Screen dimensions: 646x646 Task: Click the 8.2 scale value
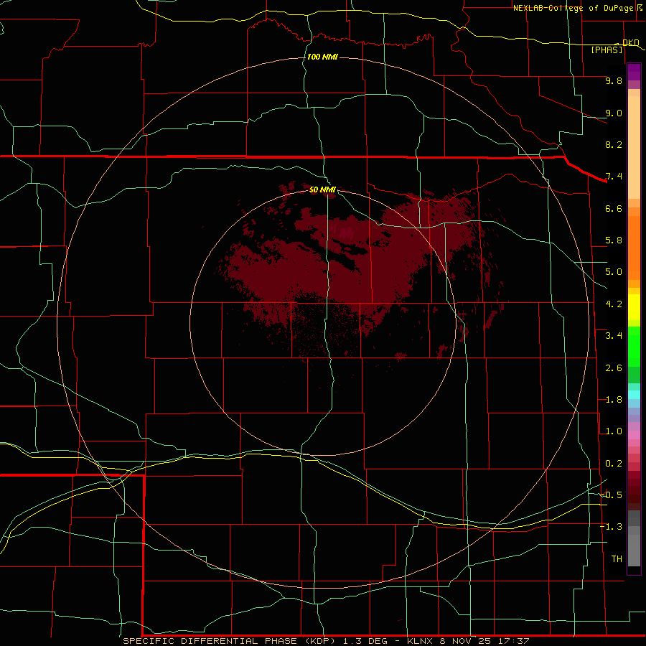614,144
